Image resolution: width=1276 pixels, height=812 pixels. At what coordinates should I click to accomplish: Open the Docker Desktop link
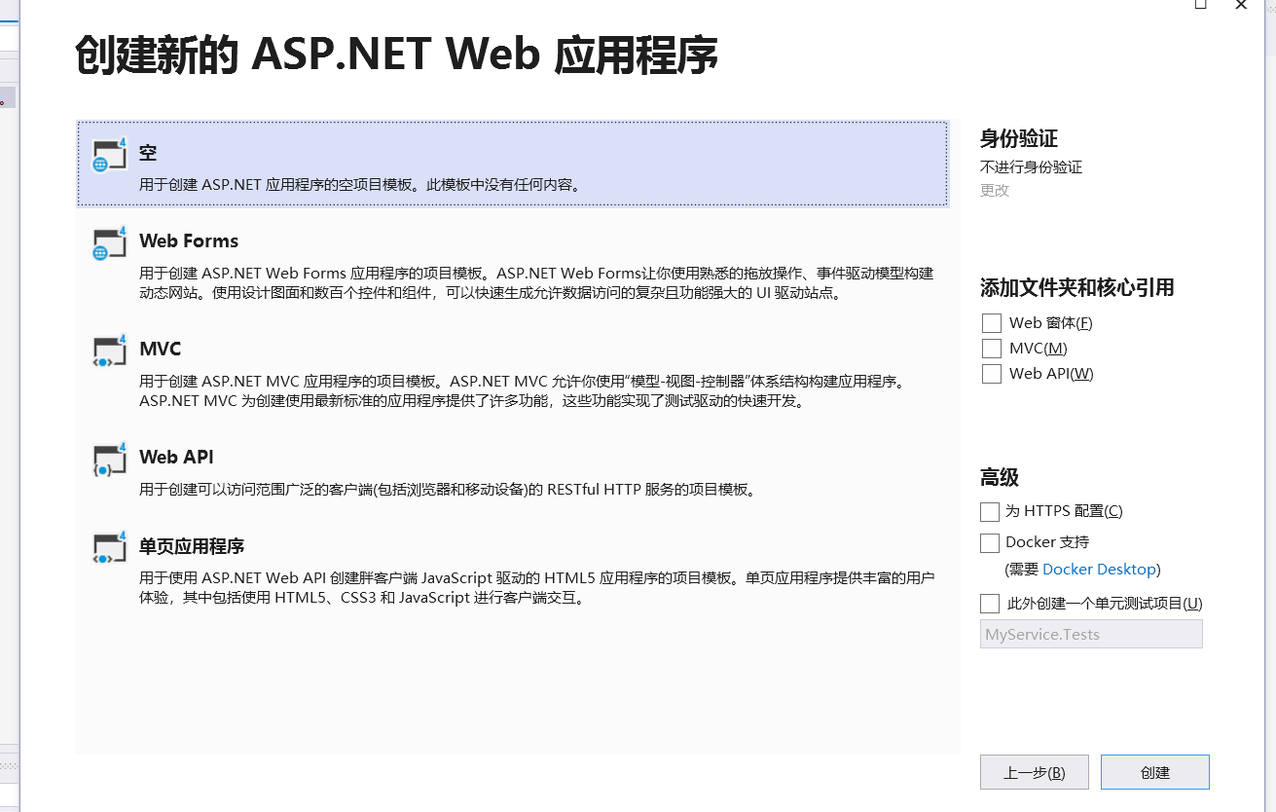click(1099, 570)
